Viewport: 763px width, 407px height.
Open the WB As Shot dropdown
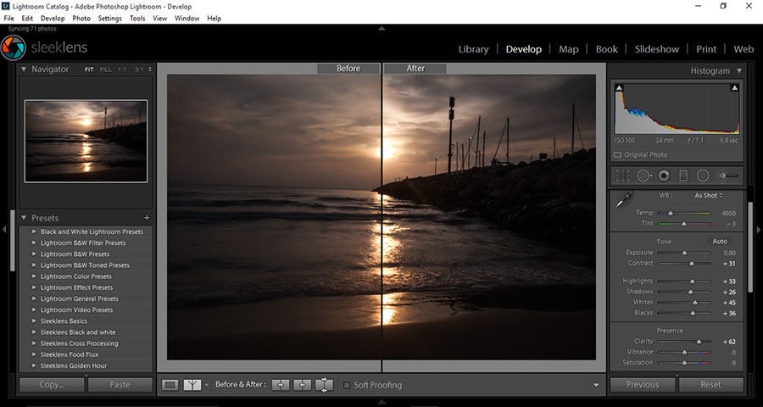pyautogui.click(x=710, y=196)
